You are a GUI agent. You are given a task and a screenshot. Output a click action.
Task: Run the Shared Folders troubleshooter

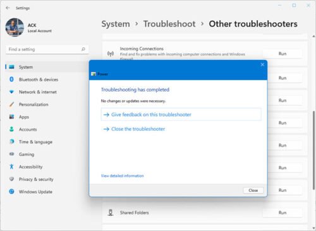tap(283, 213)
